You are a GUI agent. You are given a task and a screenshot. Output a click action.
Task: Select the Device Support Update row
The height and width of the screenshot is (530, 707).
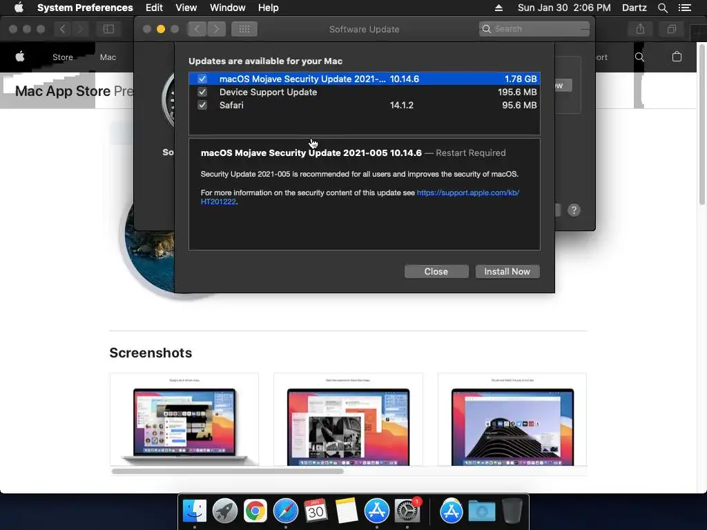(x=365, y=92)
